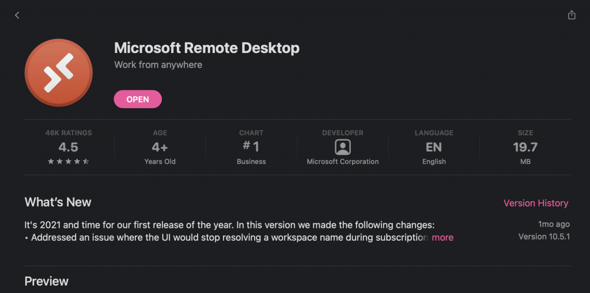Screen dimensions: 590x293
Task: Click the Microsoft Remote Desktop title
Action: [207, 48]
